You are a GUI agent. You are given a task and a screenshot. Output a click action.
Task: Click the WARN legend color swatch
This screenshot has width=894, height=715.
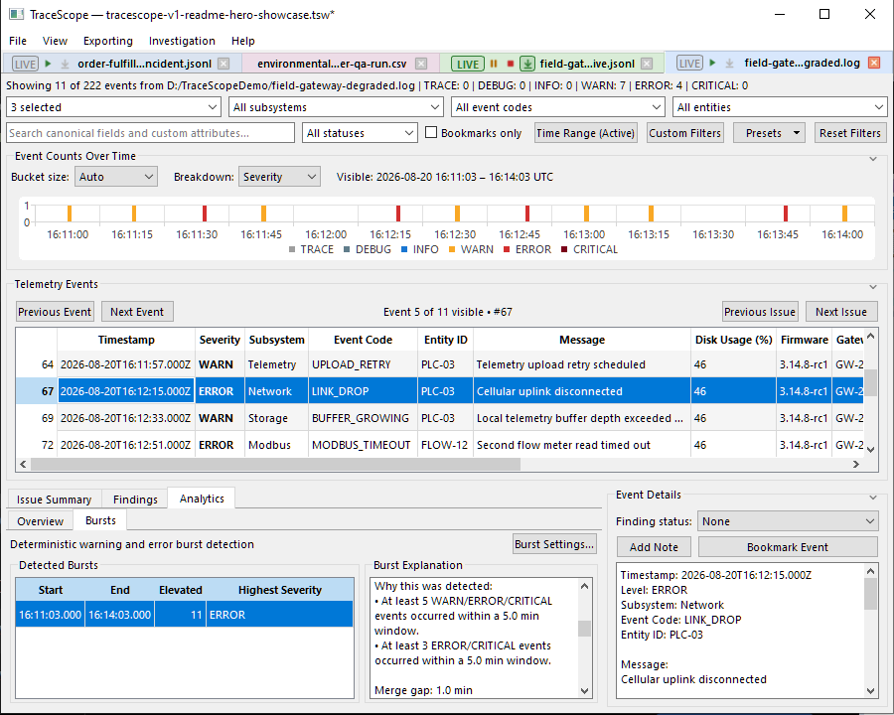[x=452, y=249]
